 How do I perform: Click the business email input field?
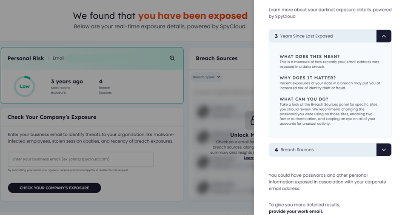click(81, 159)
